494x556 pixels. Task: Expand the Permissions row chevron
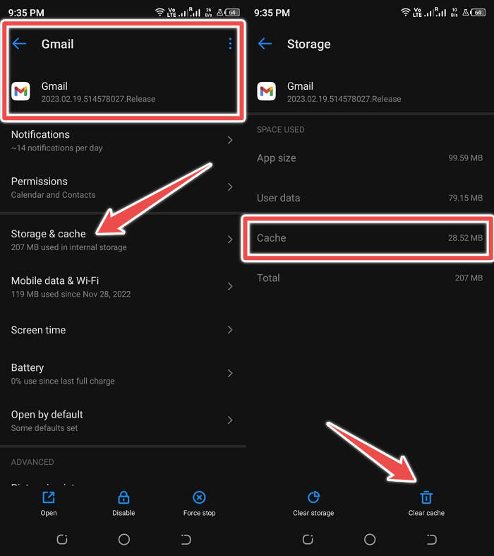pos(230,187)
